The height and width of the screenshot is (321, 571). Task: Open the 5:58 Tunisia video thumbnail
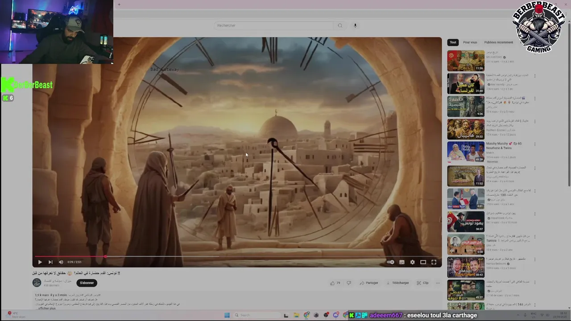pos(466,244)
